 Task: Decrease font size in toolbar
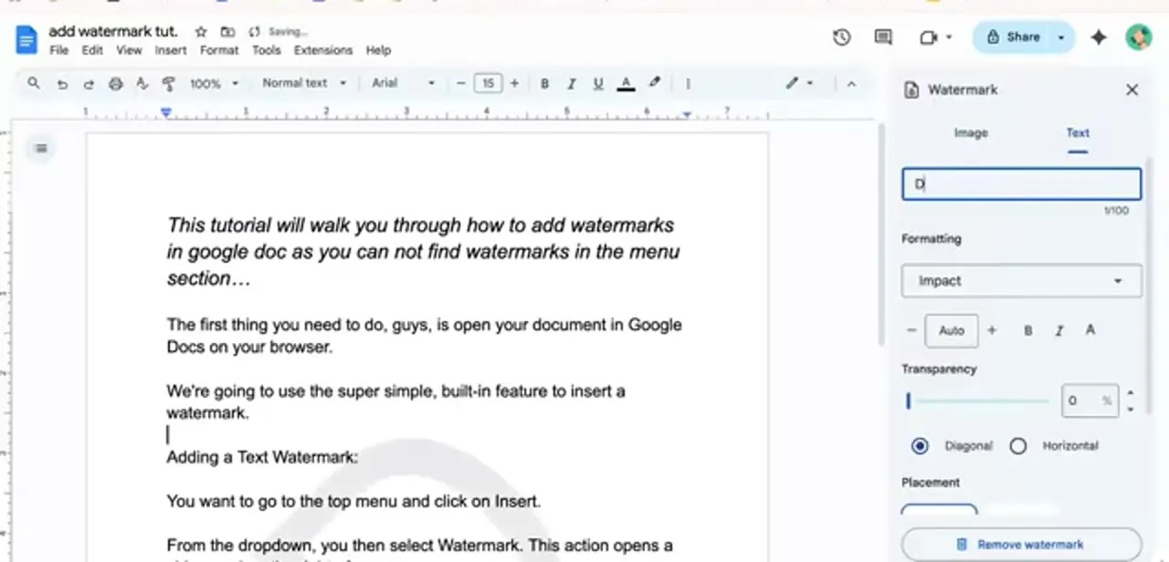pos(461,83)
